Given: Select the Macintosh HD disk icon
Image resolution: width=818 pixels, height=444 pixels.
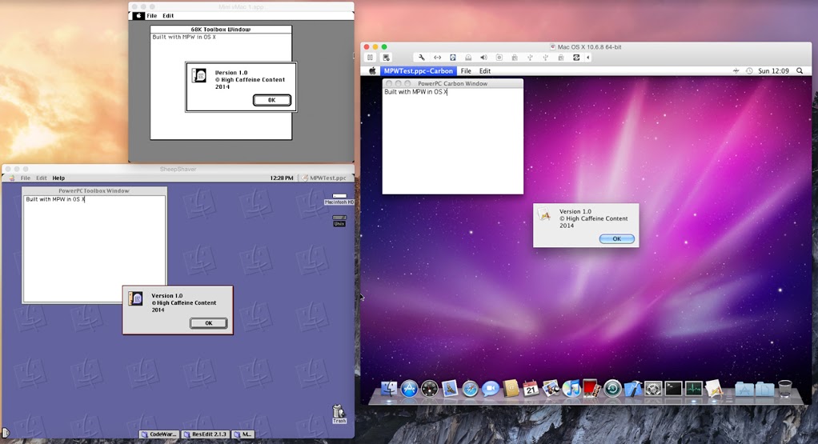Looking at the screenshot, I should point(339,199).
